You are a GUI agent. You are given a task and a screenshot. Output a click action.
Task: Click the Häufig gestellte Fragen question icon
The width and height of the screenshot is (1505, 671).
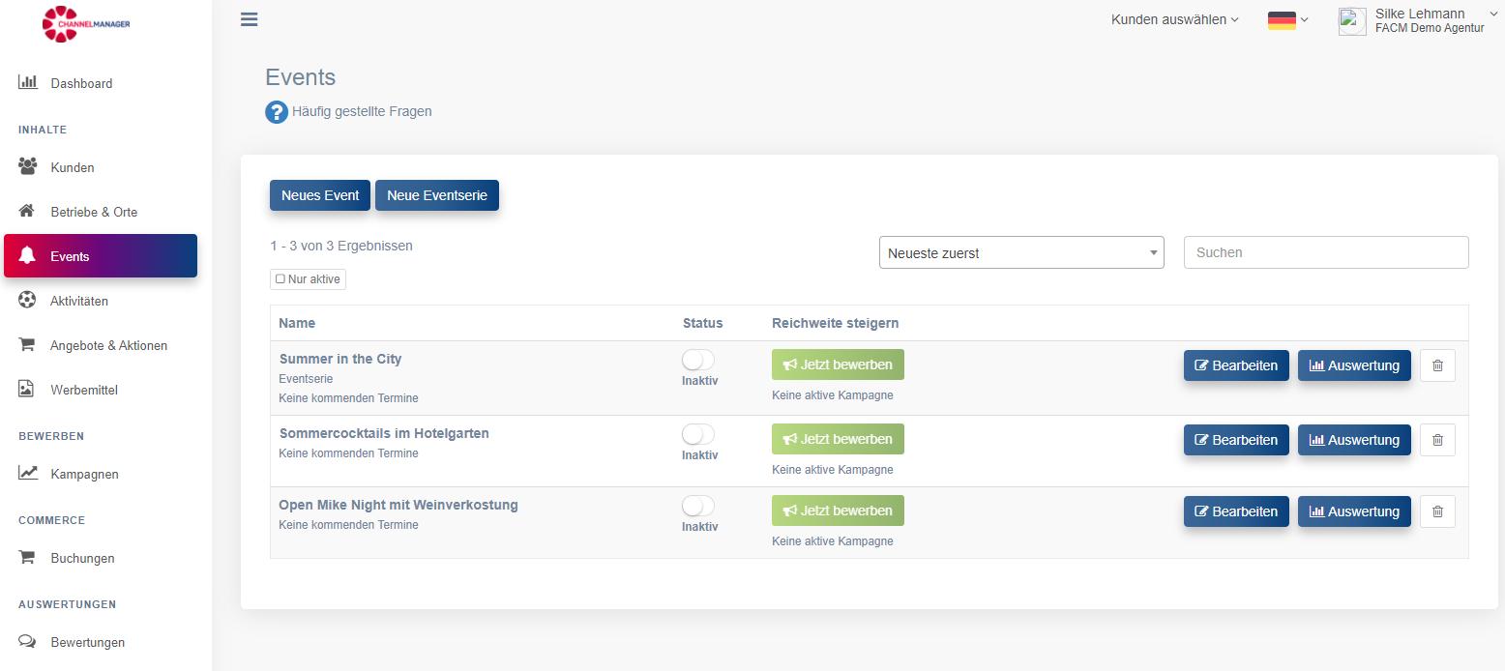(277, 112)
